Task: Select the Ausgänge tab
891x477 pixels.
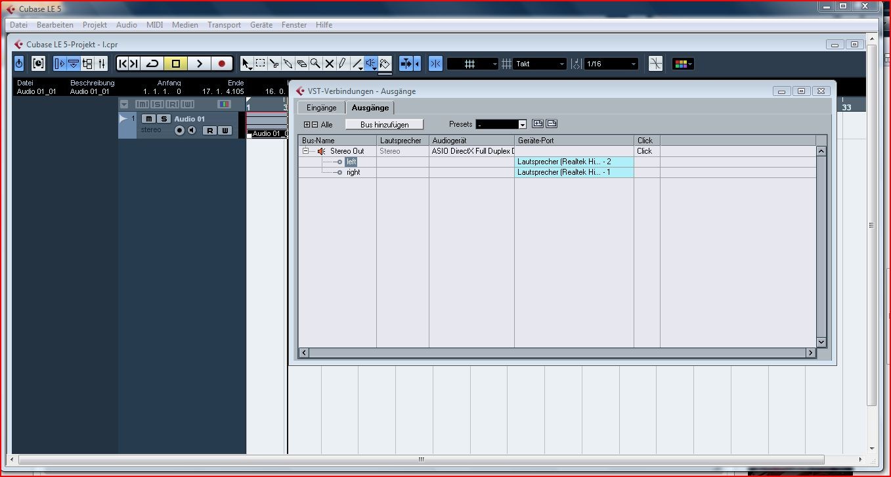Action: 370,108
